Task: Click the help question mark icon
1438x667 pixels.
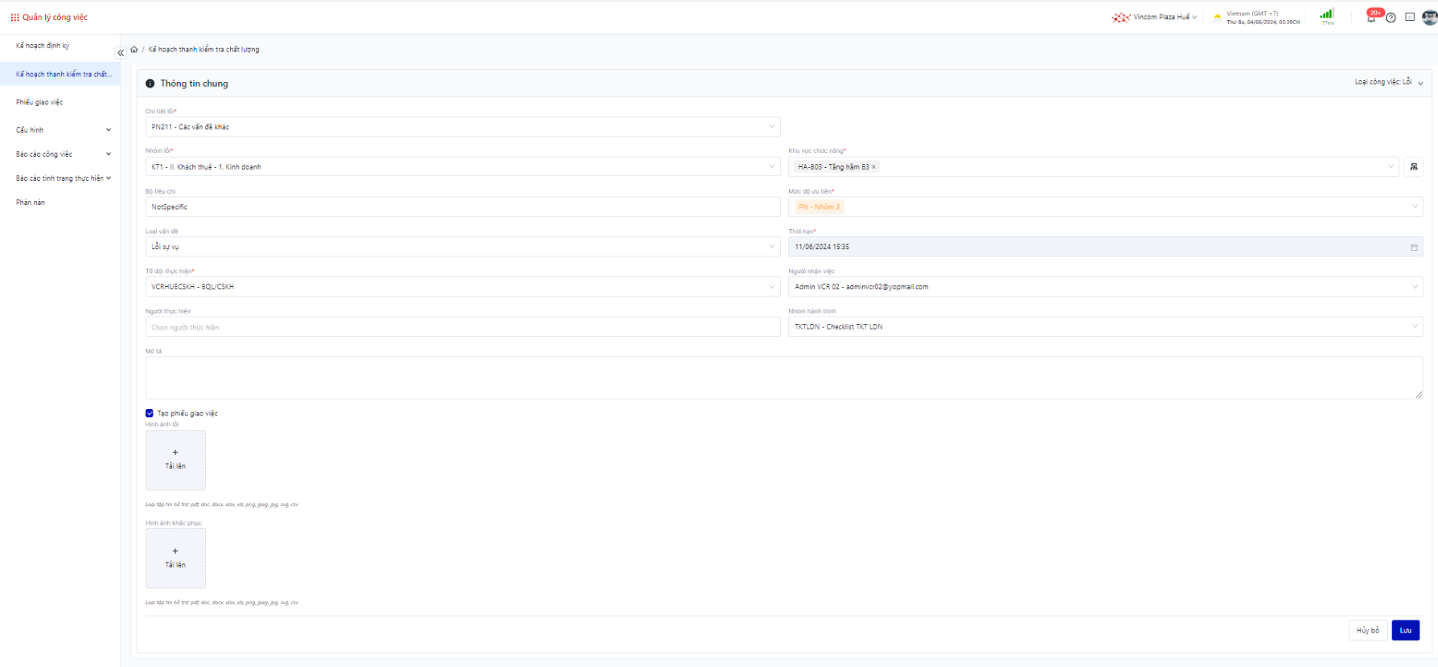Action: coord(1391,18)
